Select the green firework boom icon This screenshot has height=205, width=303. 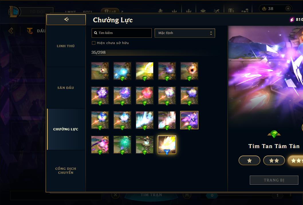(122, 145)
